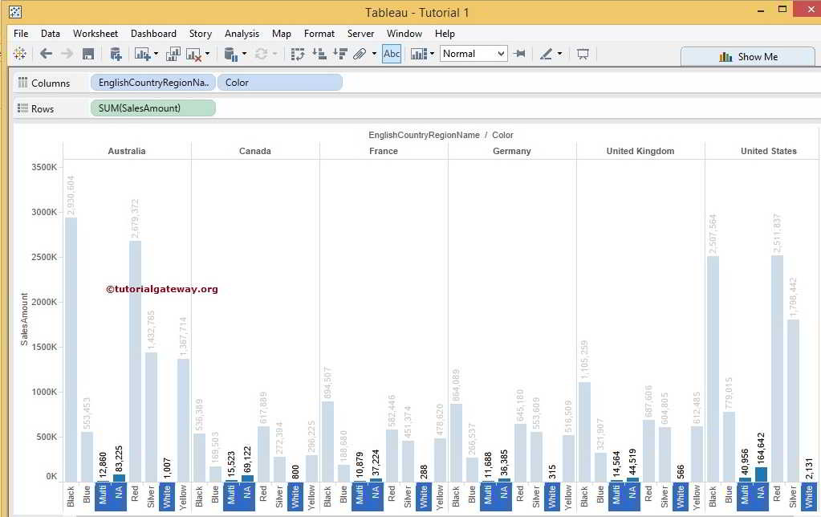
Task: Open the Analysis menu
Action: click(x=242, y=34)
